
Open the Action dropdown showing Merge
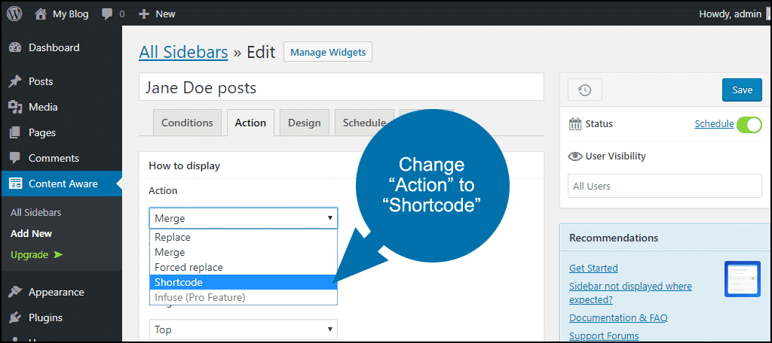coord(244,218)
